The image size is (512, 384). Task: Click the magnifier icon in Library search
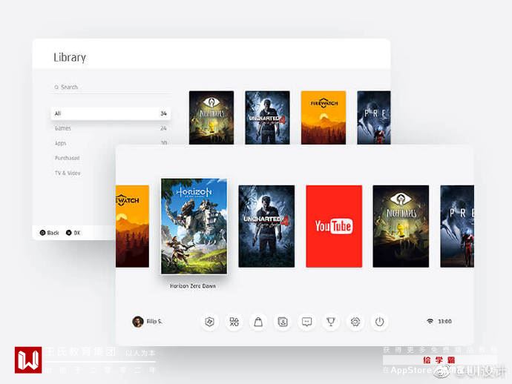coord(56,87)
